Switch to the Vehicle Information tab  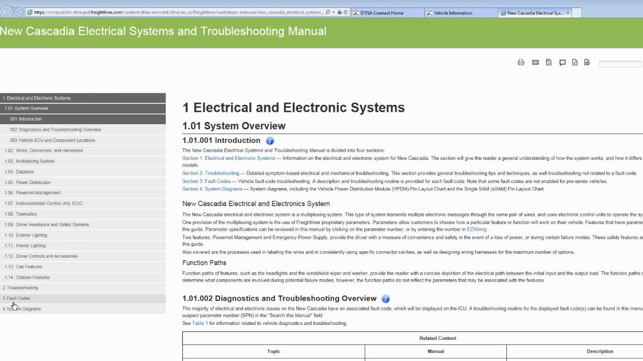(461, 13)
